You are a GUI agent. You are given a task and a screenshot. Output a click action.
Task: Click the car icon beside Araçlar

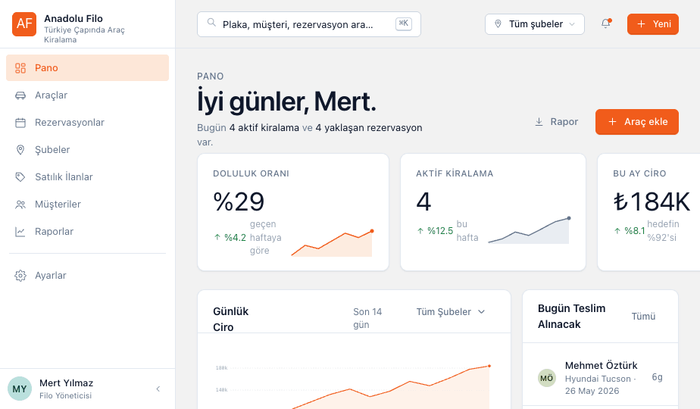click(x=20, y=95)
